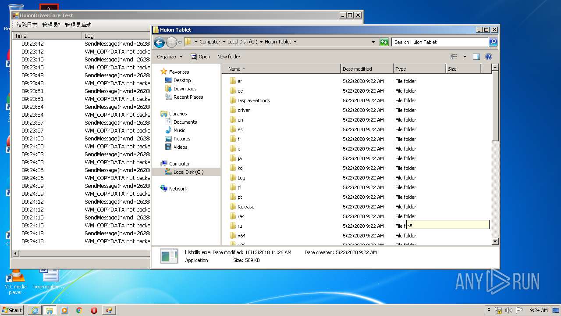Select the en folder
Viewport: 561px width, 316px height.
(240, 120)
